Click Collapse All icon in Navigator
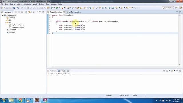The image size is (183, 103). click(x=26, y=12)
